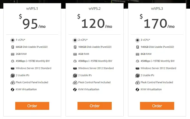The height and width of the screenshot is (119, 190).
Task: Click the wVPS.1 Order button
Action: tap(32, 106)
